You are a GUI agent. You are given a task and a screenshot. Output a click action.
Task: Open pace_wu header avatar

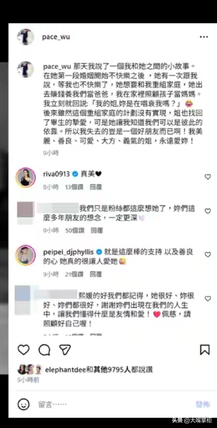coord(25,37)
